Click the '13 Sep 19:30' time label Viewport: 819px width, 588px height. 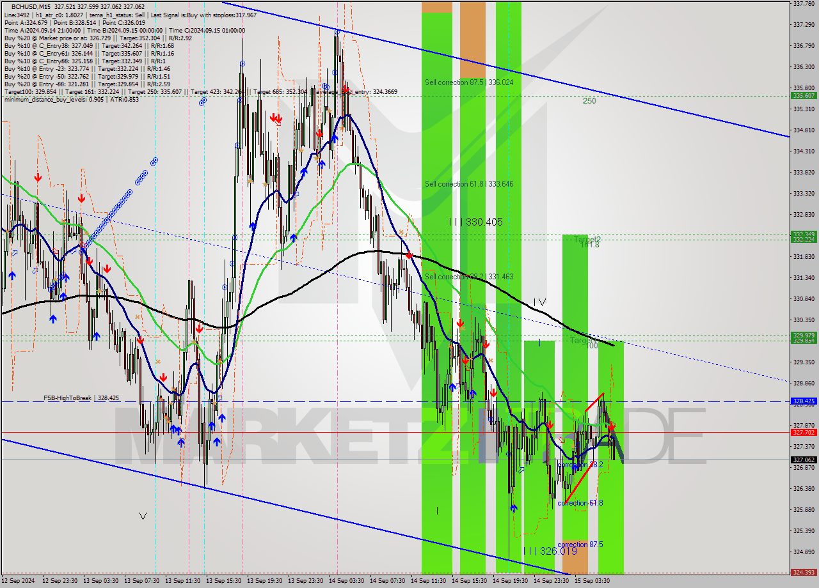point(265,581)
